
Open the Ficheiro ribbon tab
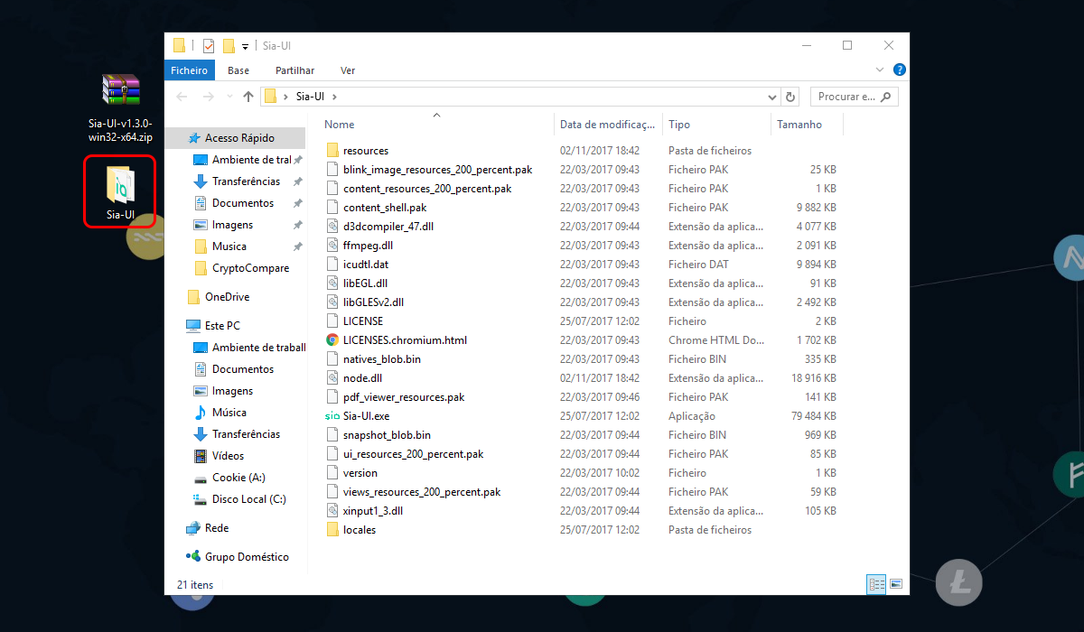coord(189,70)
